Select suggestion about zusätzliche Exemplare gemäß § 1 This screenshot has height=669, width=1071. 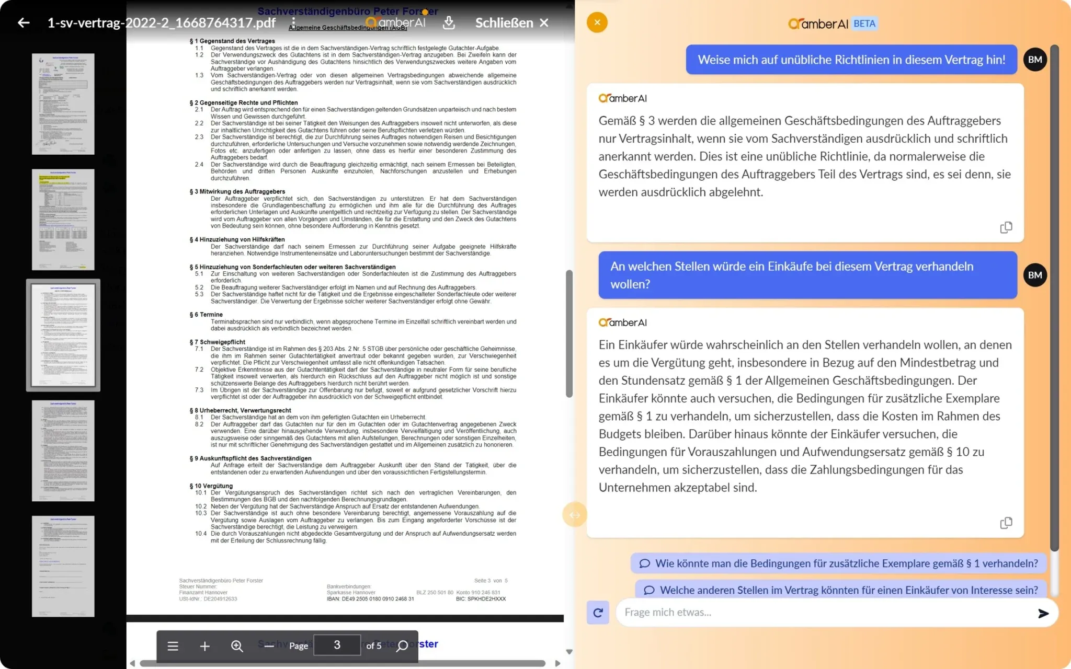pos(839,563)
